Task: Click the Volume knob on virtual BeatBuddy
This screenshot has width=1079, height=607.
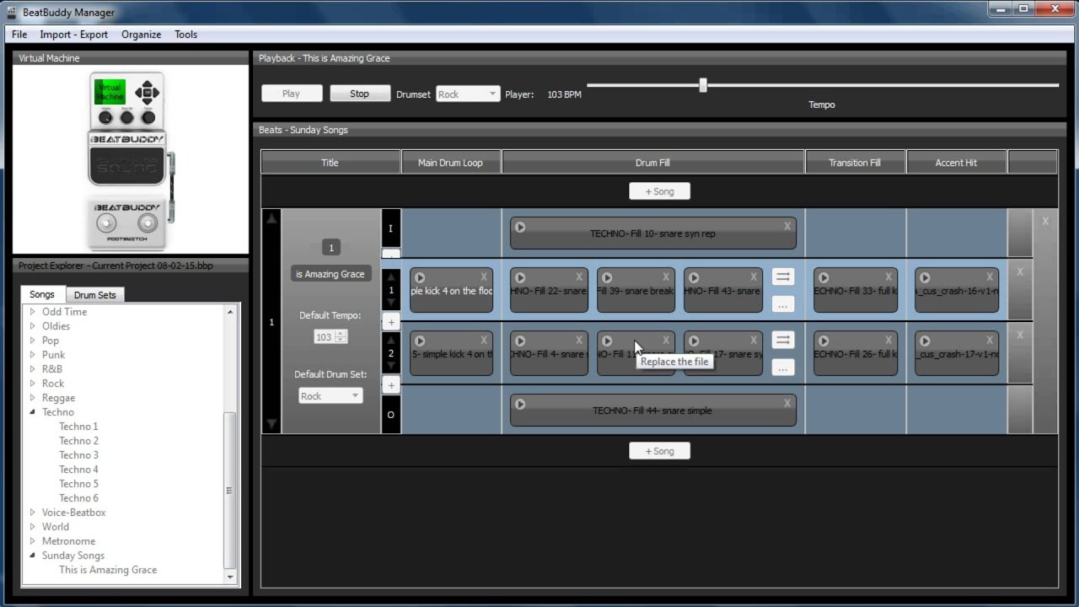Action: coord(107,117)
